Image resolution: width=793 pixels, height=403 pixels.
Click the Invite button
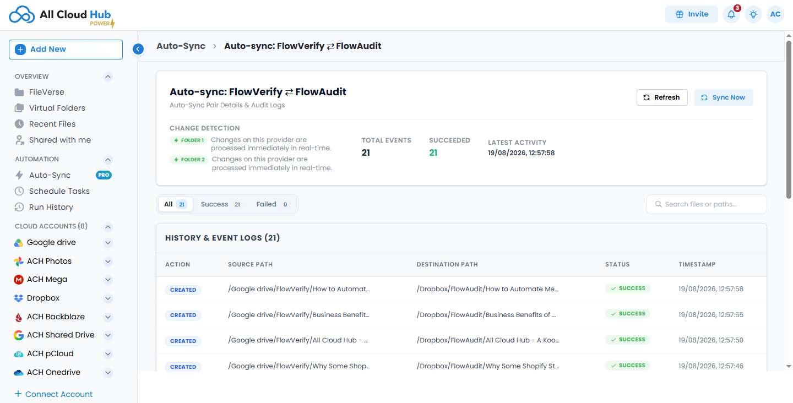point(692,14)
